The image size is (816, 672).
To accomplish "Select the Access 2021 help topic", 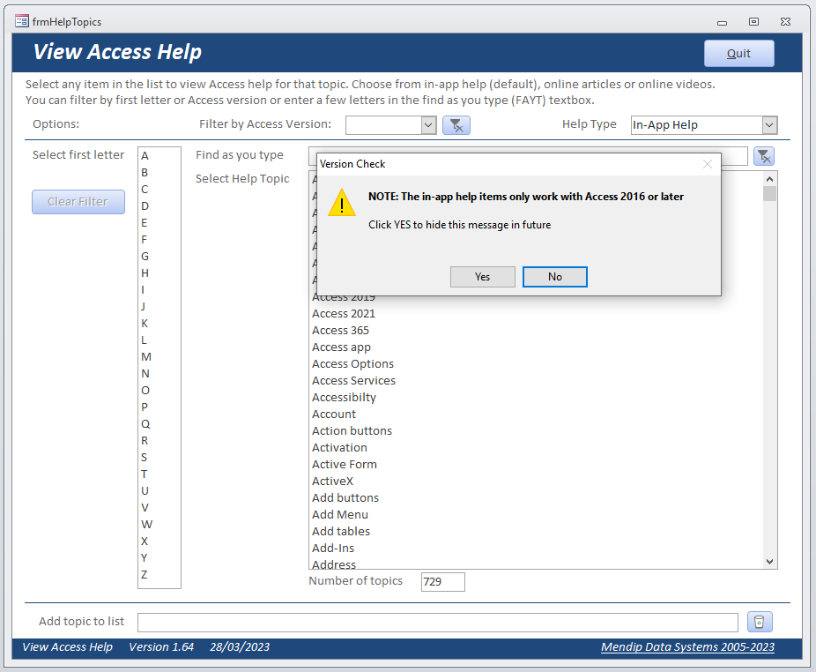I will pos(344,314).
